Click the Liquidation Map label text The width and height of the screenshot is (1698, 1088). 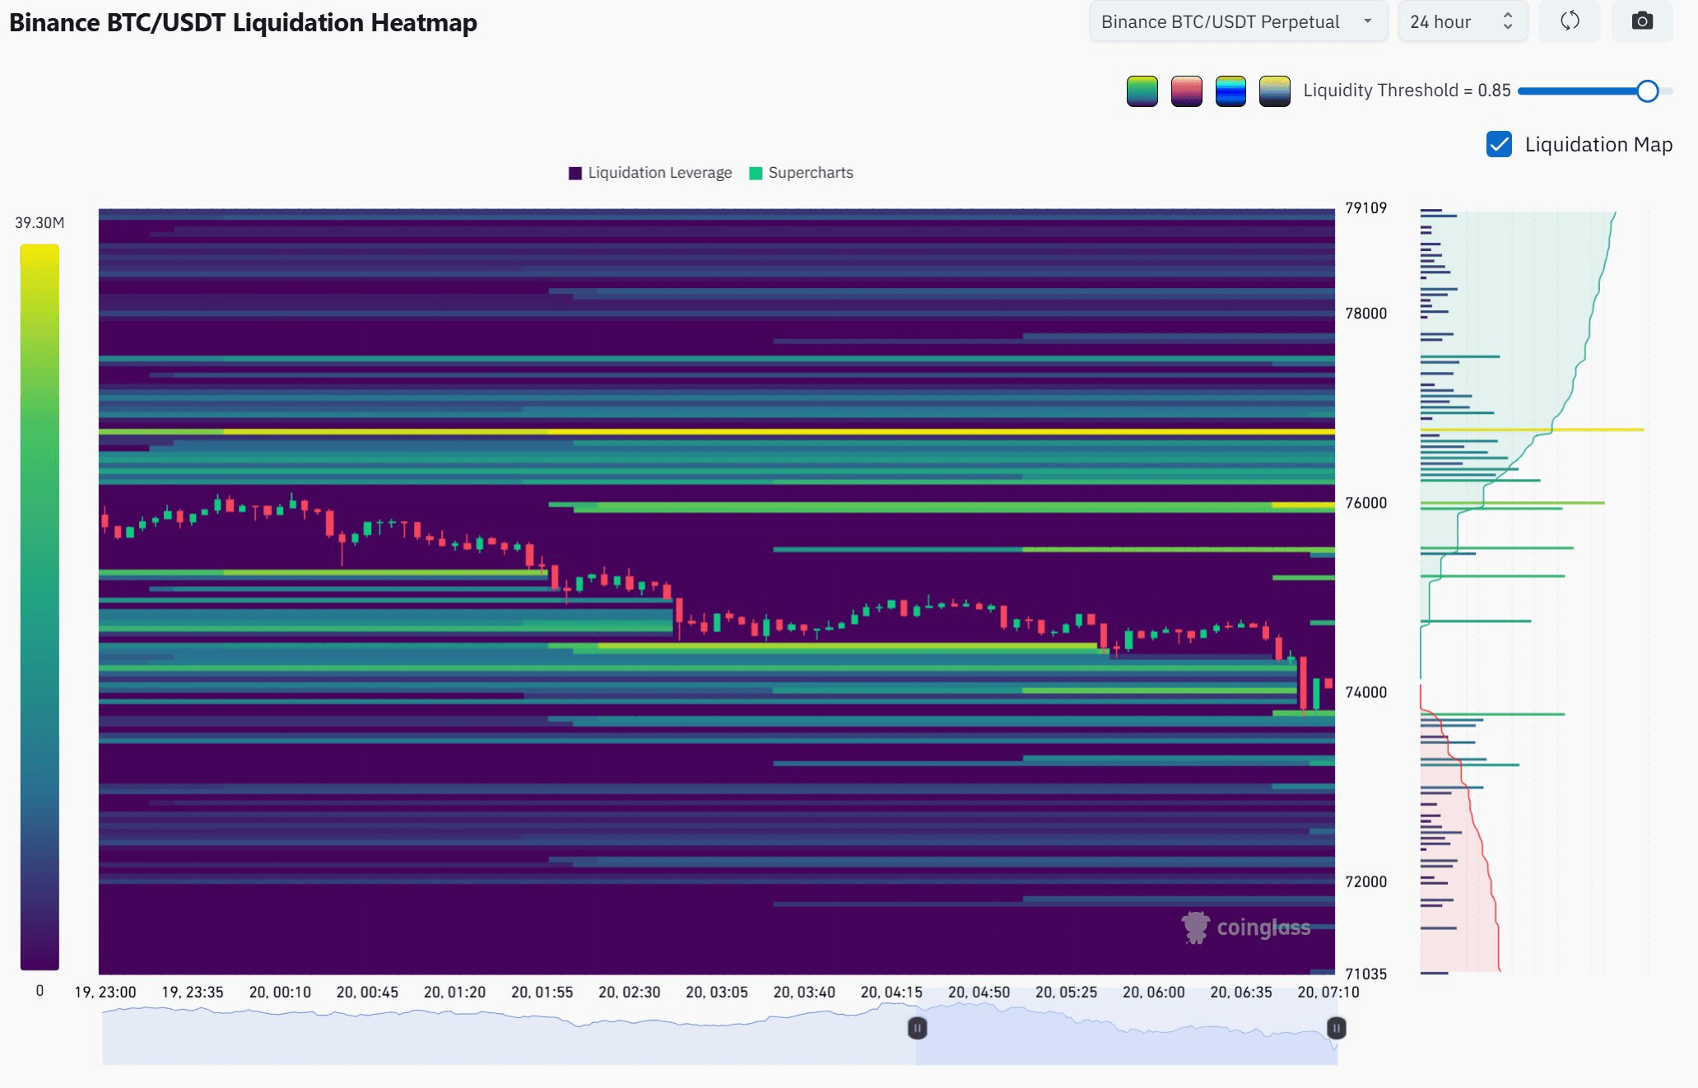[1598, 145]
